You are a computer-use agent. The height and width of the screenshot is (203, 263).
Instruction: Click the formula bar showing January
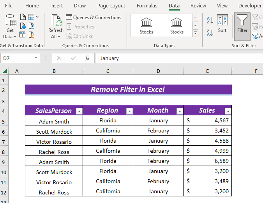[x=175, y=58]
